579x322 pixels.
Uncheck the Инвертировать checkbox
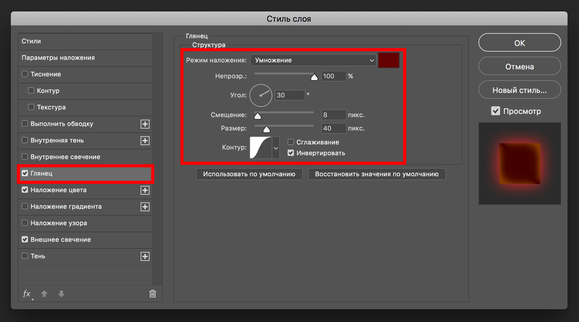(x=291, y=153)
